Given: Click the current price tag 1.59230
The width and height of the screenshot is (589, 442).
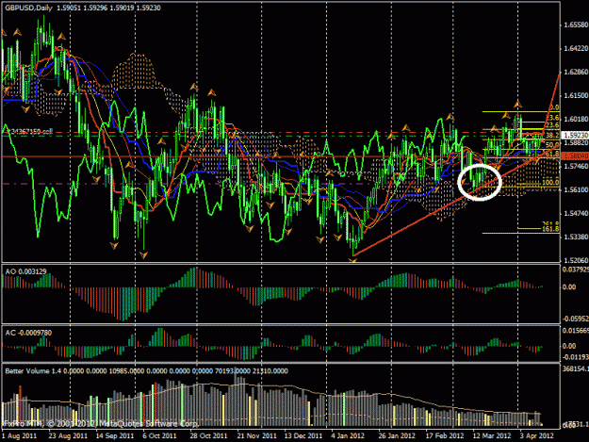Looking at the screenshot, I should pyautogui.click(x=575, y=135).
